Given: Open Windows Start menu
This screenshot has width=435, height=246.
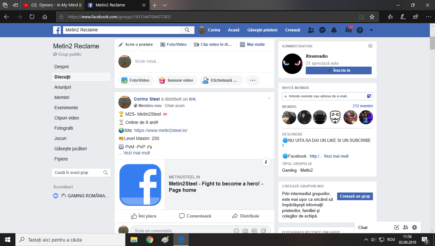Looking at the screenshot, I should coord(8,240).
